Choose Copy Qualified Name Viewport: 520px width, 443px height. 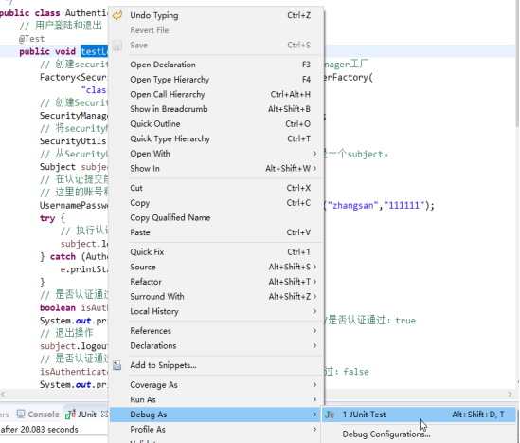click(x=216, y=217)
